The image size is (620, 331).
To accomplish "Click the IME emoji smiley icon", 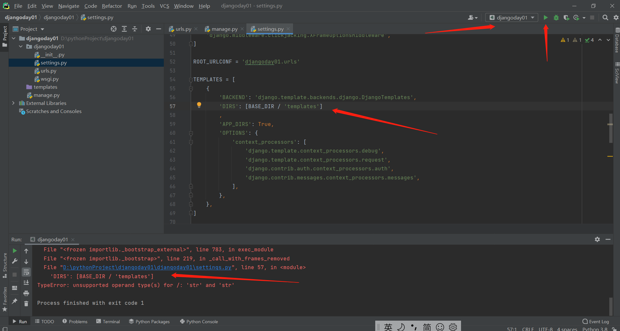I will [x=440, y=327].
